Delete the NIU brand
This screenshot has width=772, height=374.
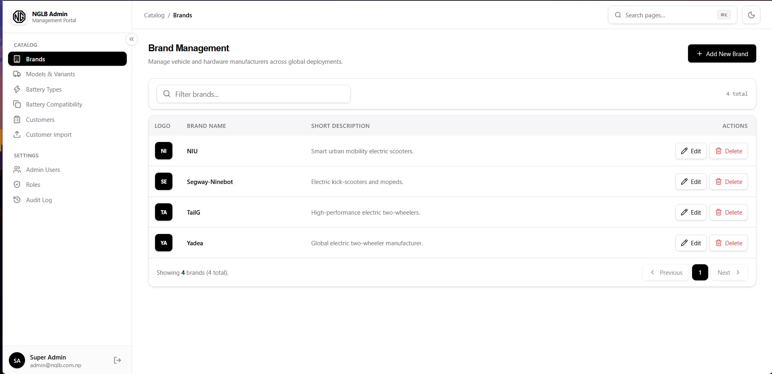pyautogui.click(x=728, y=151)
